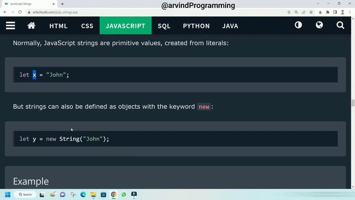Image resolution: width=355 pixels, height=200 pixels.
Task: Launch Microsoft Edge from the taskbar
Action: (83, 194)
